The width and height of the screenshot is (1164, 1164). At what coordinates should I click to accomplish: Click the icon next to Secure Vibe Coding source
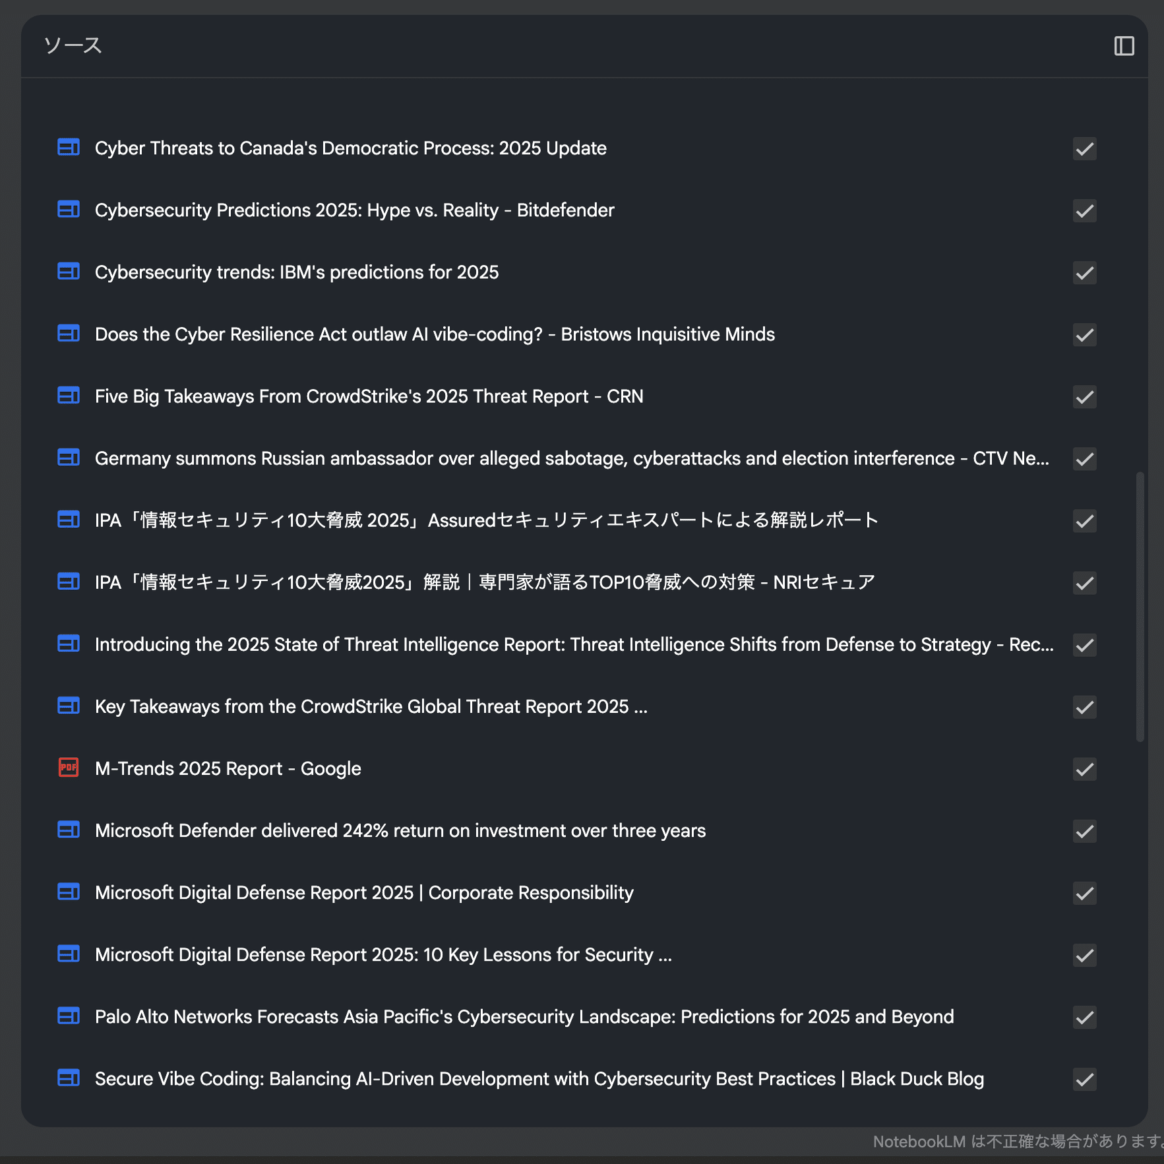point(68,1078)
